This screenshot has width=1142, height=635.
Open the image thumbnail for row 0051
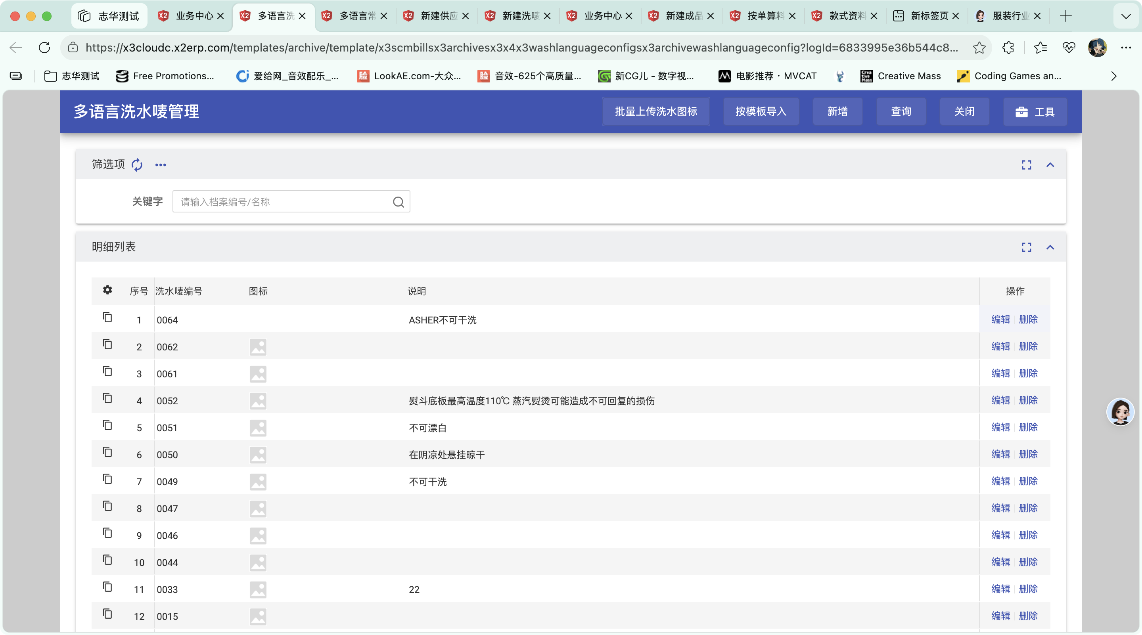258,428
